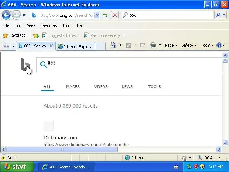This screenshot has height=172, width=229.
Task: Open the recent pages dropdown arrow
Action: pos(24,15)
